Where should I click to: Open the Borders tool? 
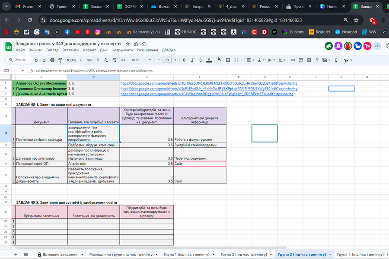pyautogui.click(x=228, y=60)
